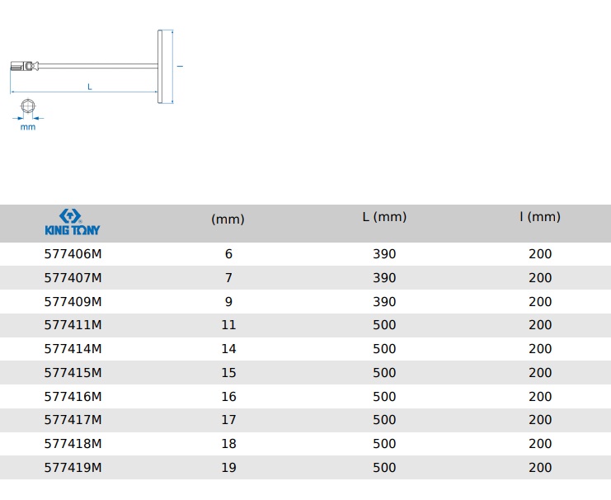Image resolution: width=611 pixels, height=500 pixels.
Task: Click the 390 length value for 577406M
Action: 384,254
